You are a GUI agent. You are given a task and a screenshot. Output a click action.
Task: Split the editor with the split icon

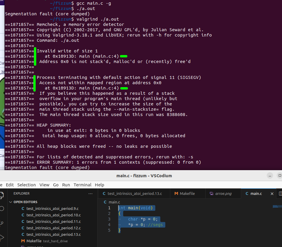pyautogui.click(x=280, y=193)
